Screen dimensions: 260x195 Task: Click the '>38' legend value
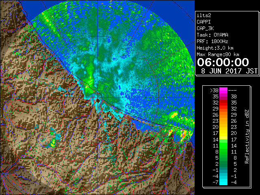(214, 90)
